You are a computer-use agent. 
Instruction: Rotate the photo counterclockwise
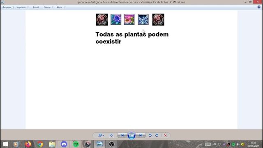point(150,135)
